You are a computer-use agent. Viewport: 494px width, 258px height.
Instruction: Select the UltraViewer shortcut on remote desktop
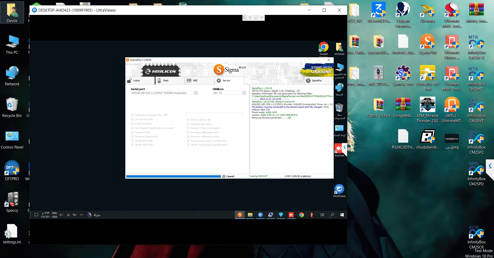coord(339,191)
